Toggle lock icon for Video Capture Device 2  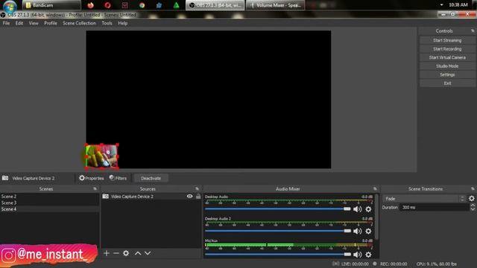(x=198, y=197)
